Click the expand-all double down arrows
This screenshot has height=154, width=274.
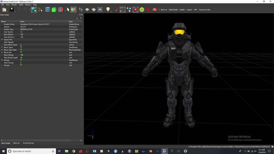point(77,18)
